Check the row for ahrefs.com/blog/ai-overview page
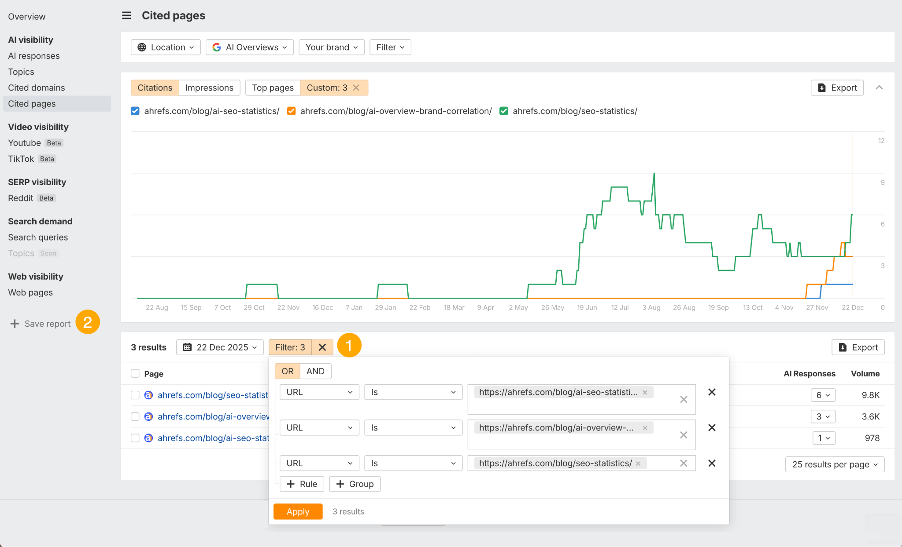The width and height of the screenshot is (902, 547). click(135, 416)
